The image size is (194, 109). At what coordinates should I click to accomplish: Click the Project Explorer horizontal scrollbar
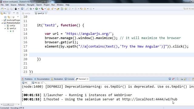[10, 104]
